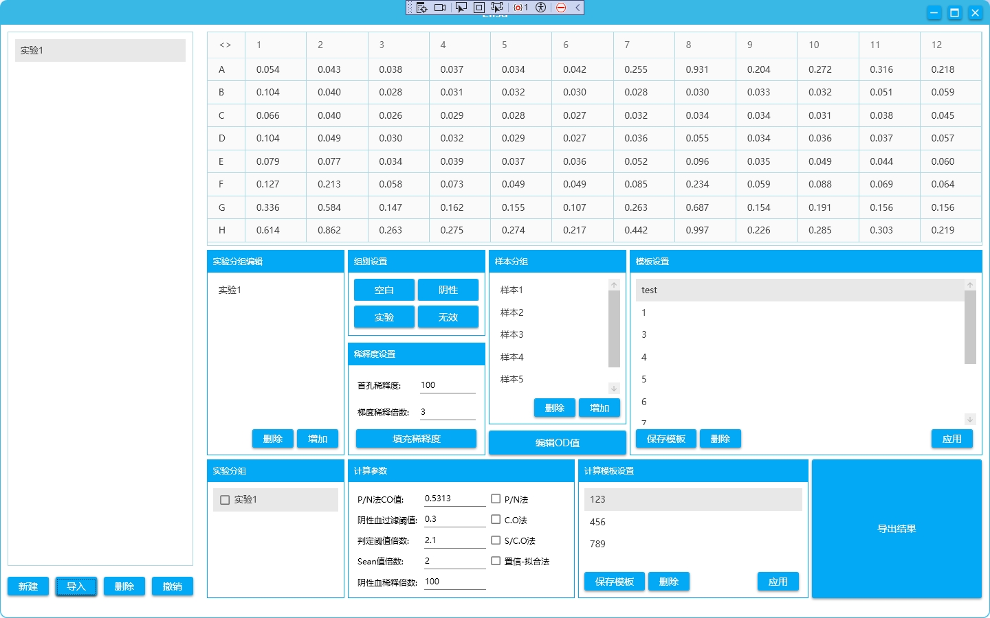
Task: Choose the 无效 group button
Action: click(448, 317)
